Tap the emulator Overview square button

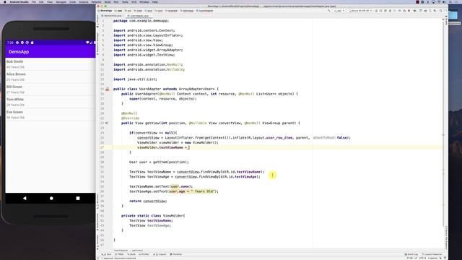pyautogui.click(x=78, y=199)
